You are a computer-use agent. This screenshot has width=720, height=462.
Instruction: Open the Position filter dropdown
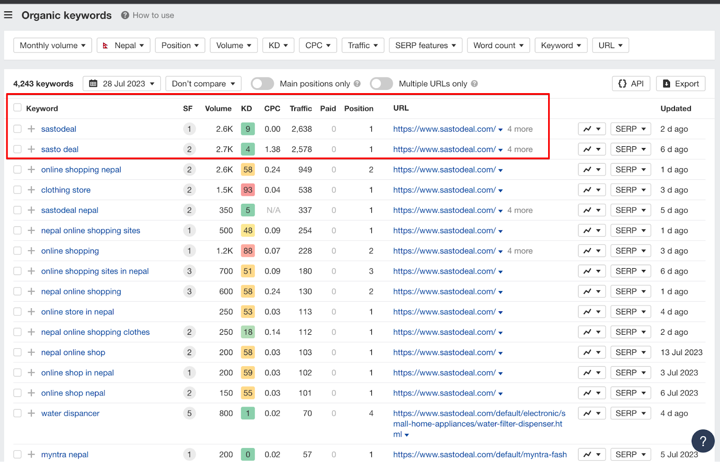point(180,45)
